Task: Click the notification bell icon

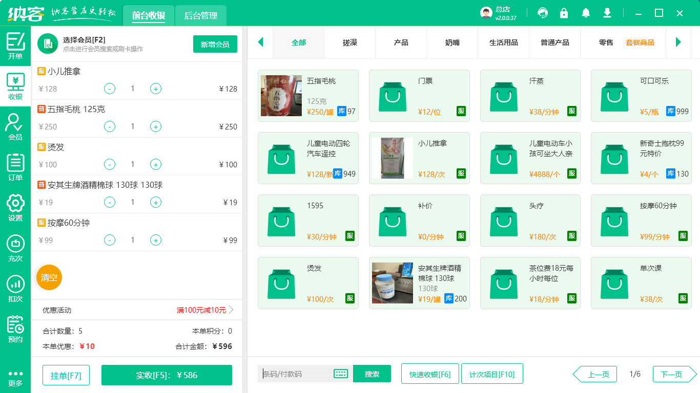Action: (x=585, y=13)
